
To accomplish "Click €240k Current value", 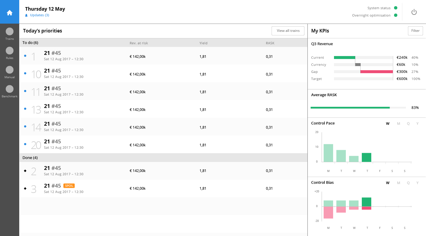I will 402,58.
